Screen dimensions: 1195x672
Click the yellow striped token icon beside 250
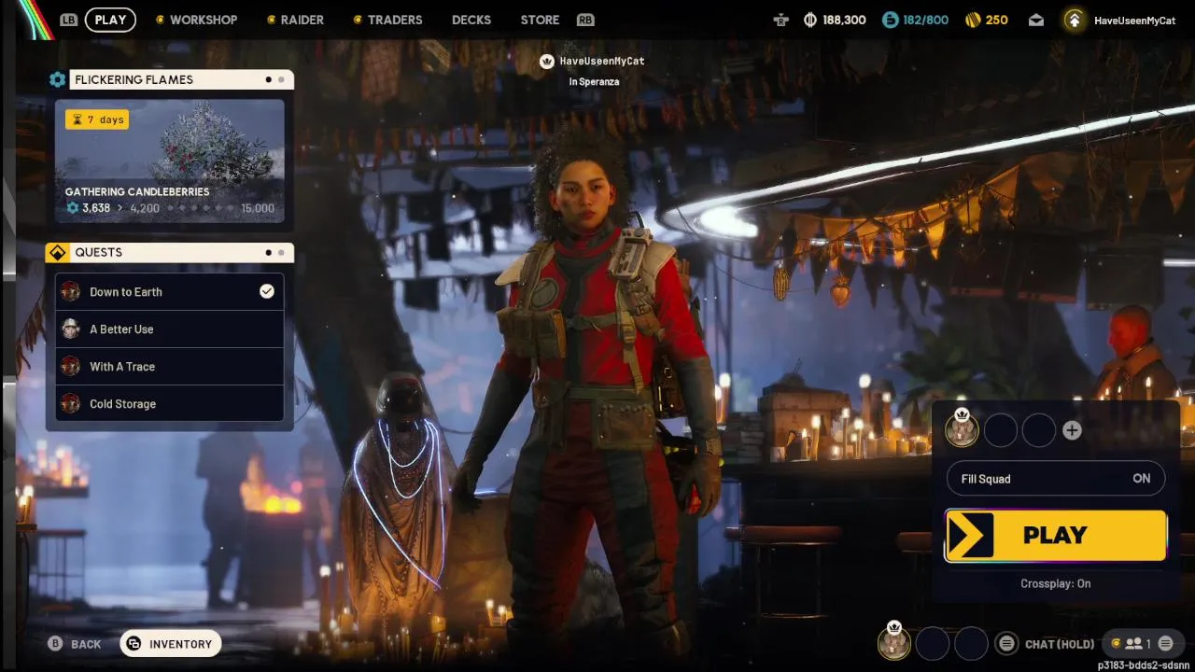973,20
